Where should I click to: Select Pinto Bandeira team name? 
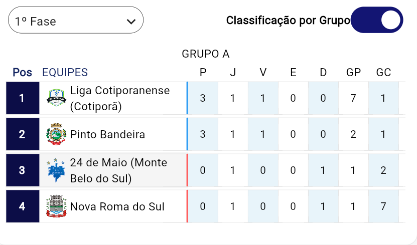pos(107,134)
